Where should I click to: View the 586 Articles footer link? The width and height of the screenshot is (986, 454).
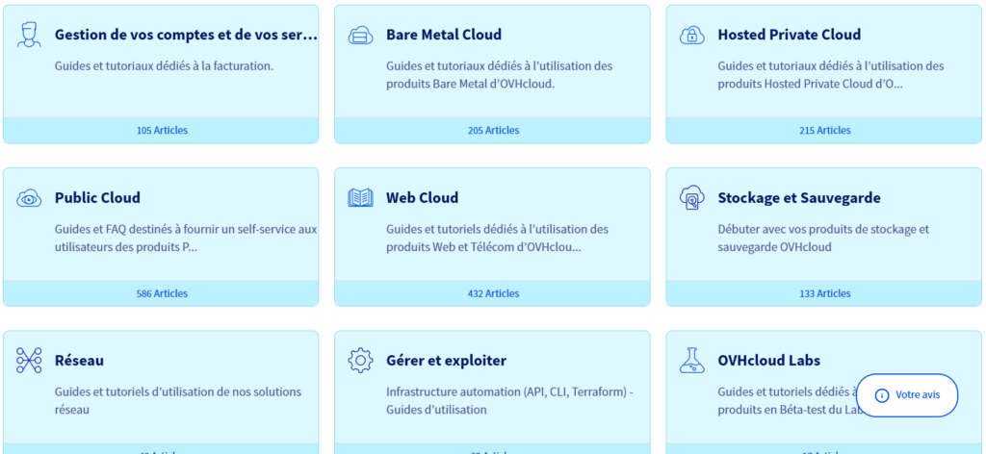(162, 293)
